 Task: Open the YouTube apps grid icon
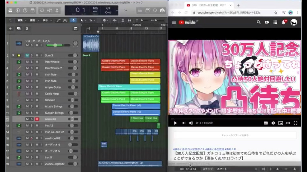[x=275, y=22]
